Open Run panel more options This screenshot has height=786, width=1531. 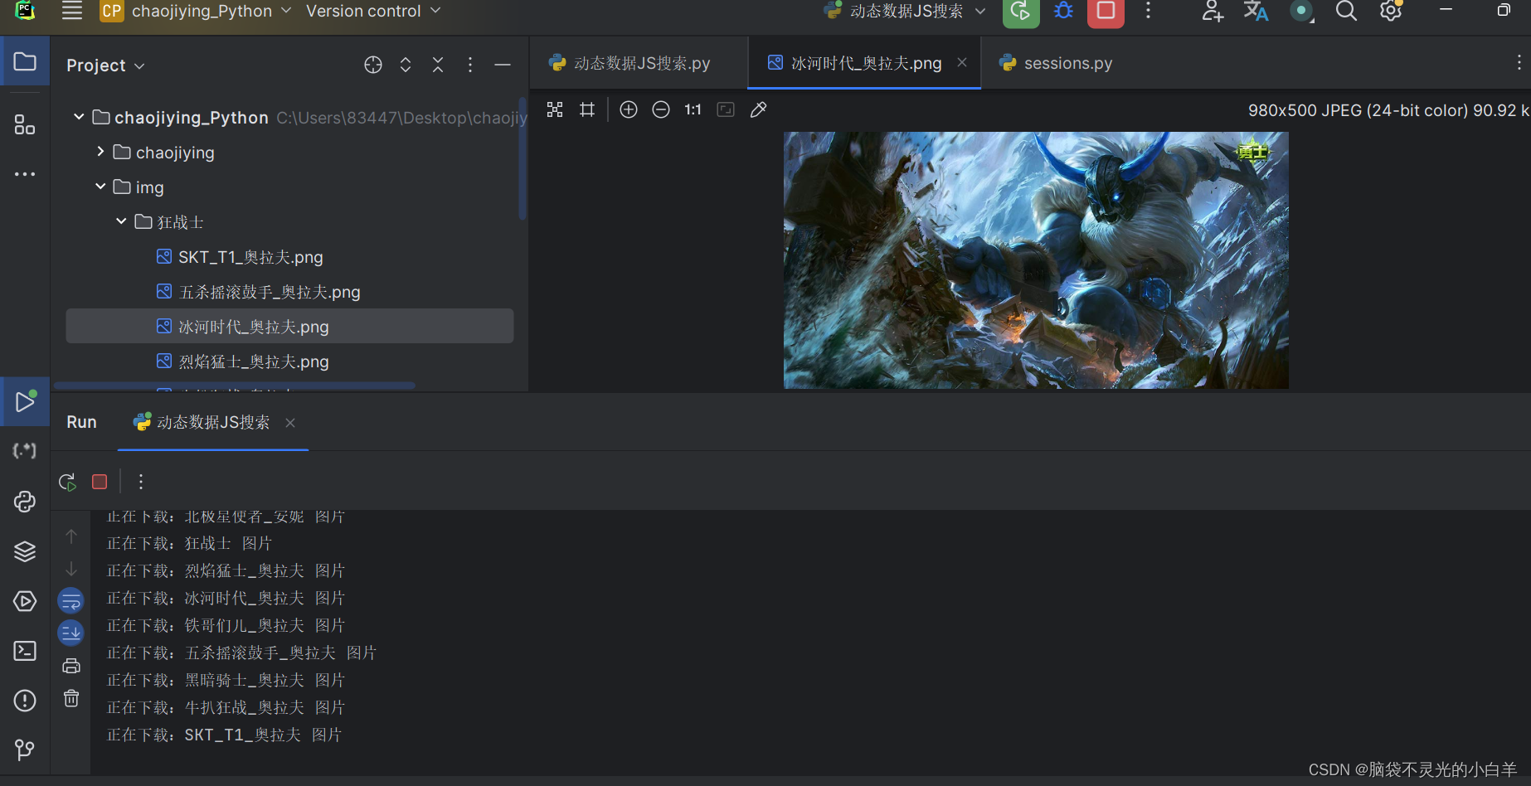(141, 482)
